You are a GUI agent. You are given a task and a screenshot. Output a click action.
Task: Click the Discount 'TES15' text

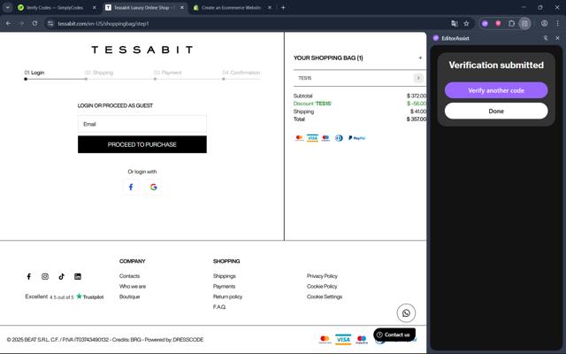pos(312,104)
